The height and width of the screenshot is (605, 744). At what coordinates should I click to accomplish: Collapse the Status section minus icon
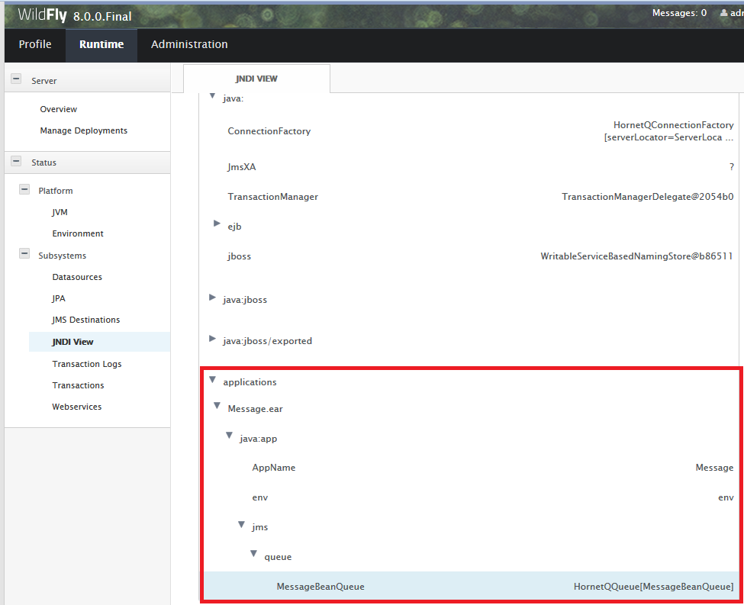point(16,161)
